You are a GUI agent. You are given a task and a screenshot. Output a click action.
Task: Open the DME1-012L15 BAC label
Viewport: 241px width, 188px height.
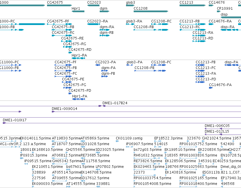(x=217, y=131)
